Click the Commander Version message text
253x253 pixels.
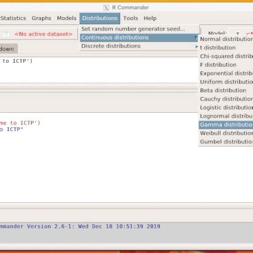(x=80, y=226)
